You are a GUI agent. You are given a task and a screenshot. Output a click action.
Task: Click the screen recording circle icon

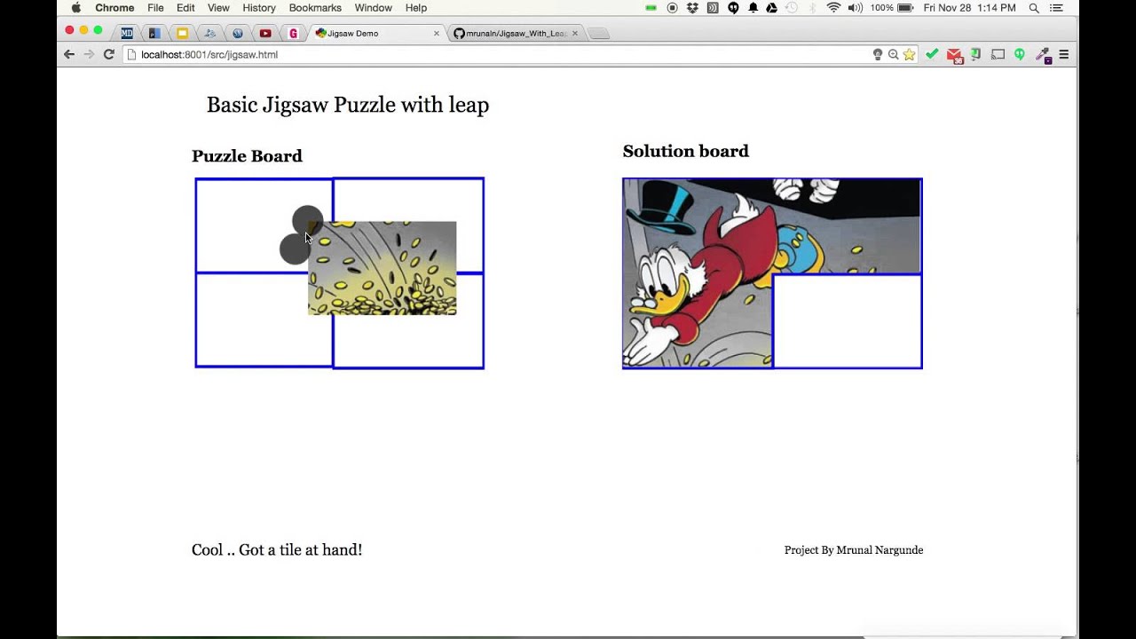point(672,8)
